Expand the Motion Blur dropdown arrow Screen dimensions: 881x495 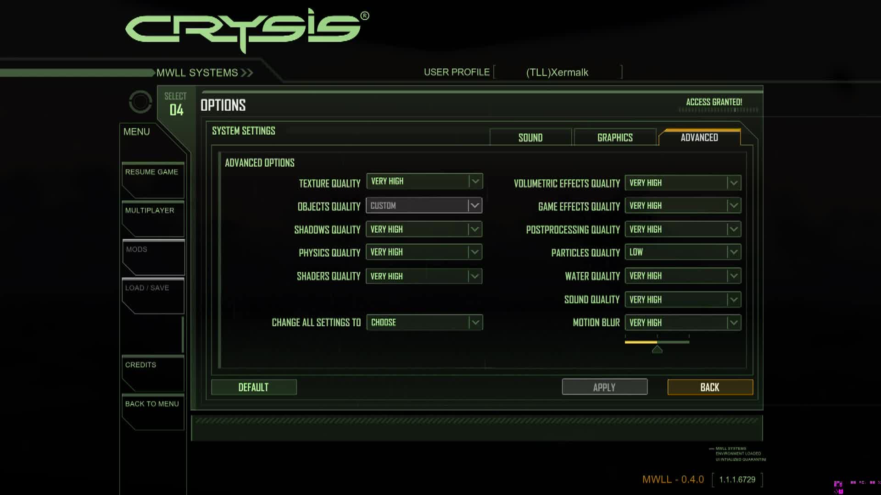click(x=734, y=323)
